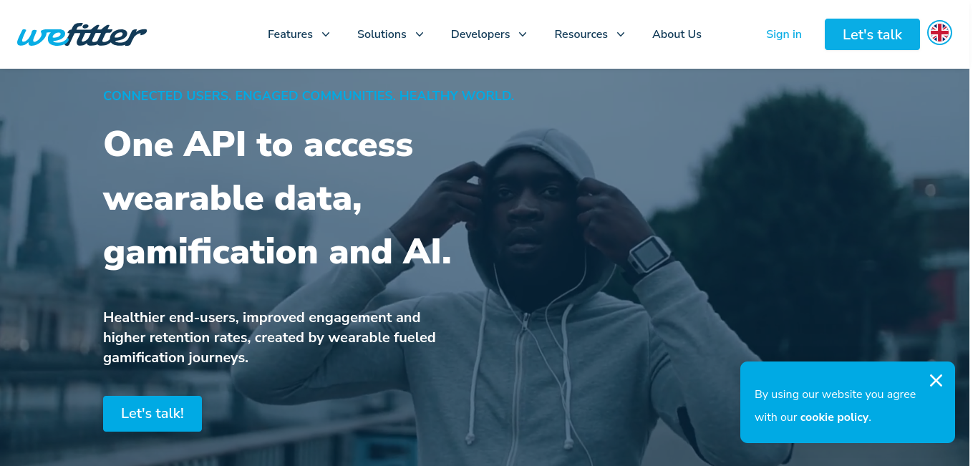978x466 pixels.
Task: Click the wefitter logo
Action: click(x=82, y=34)
